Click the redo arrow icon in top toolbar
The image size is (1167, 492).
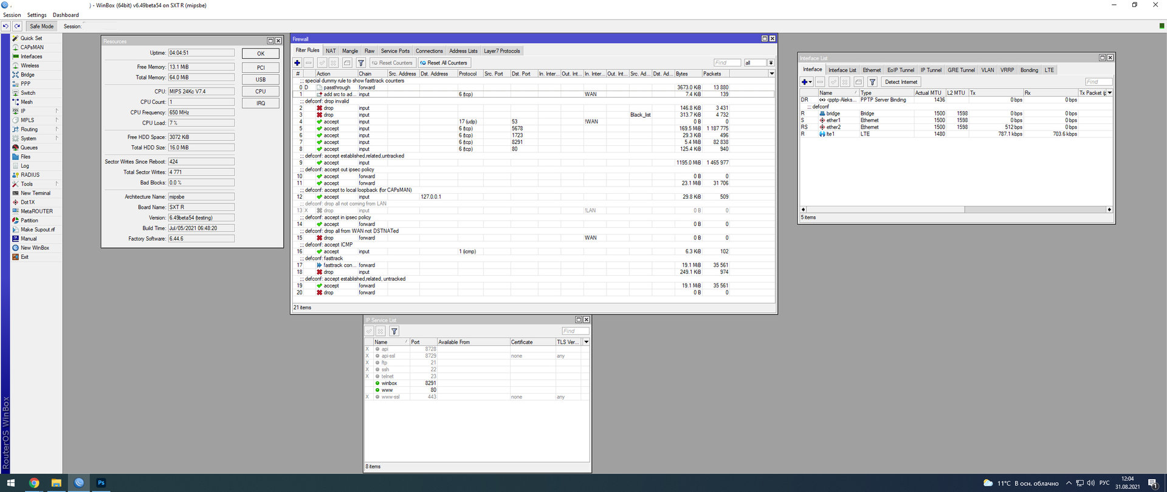(x=18, y=26)
